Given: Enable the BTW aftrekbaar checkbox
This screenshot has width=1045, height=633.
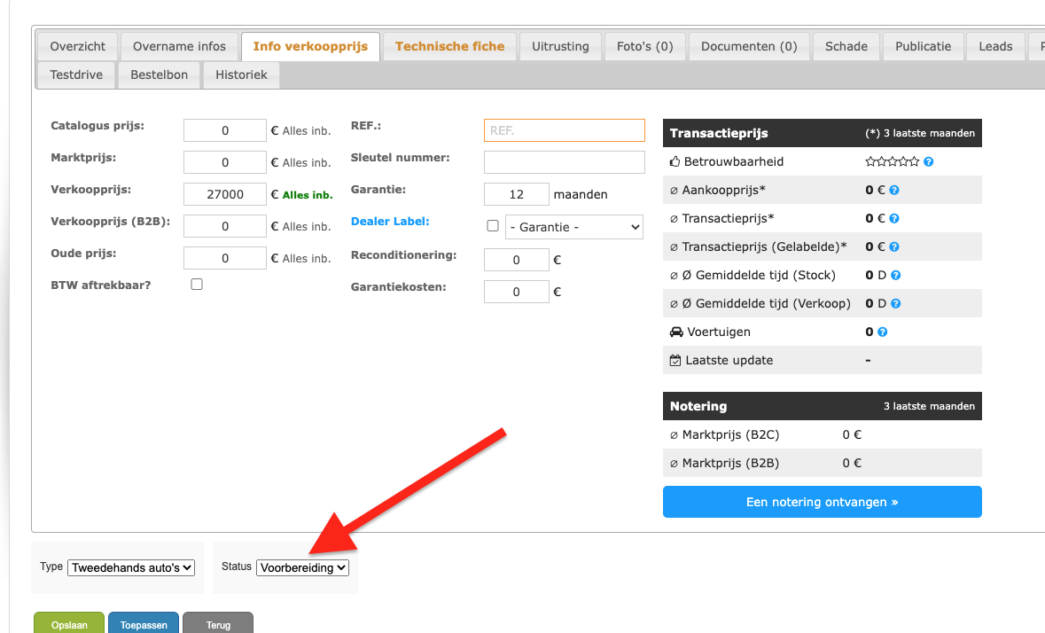Looking at the screenshot, I should pyautogui.click(x=197, y=285).
